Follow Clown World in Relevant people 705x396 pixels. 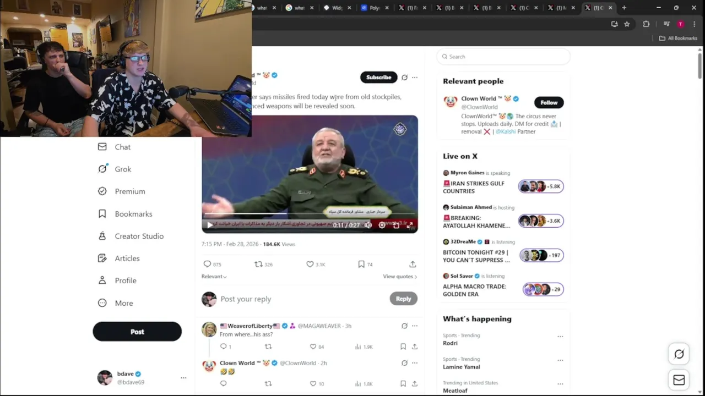point(549,102)
